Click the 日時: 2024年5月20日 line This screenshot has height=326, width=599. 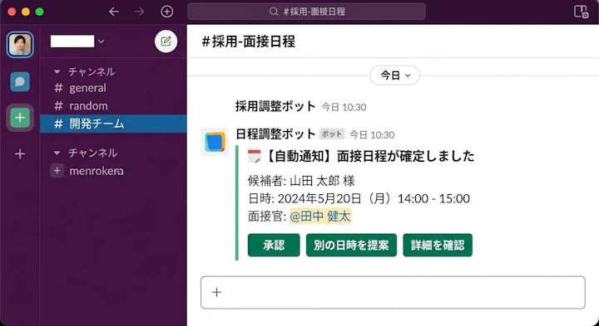tap(359, 198)
